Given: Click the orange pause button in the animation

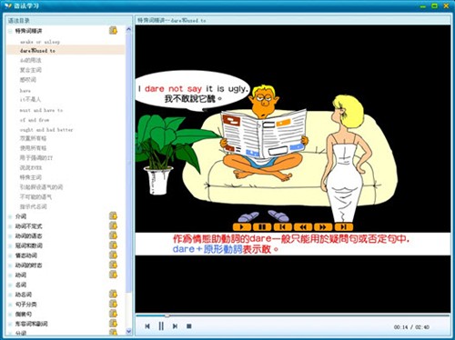Looking at the screenshot, I should click(262, 226).
